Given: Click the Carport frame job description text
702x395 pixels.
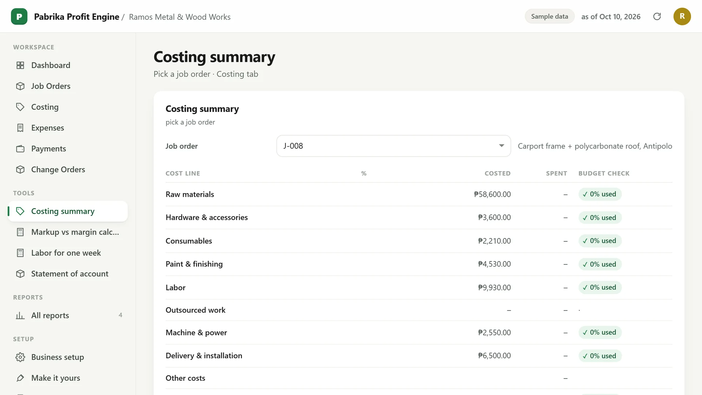Looking at the screenshot, I should coord(595,146).
